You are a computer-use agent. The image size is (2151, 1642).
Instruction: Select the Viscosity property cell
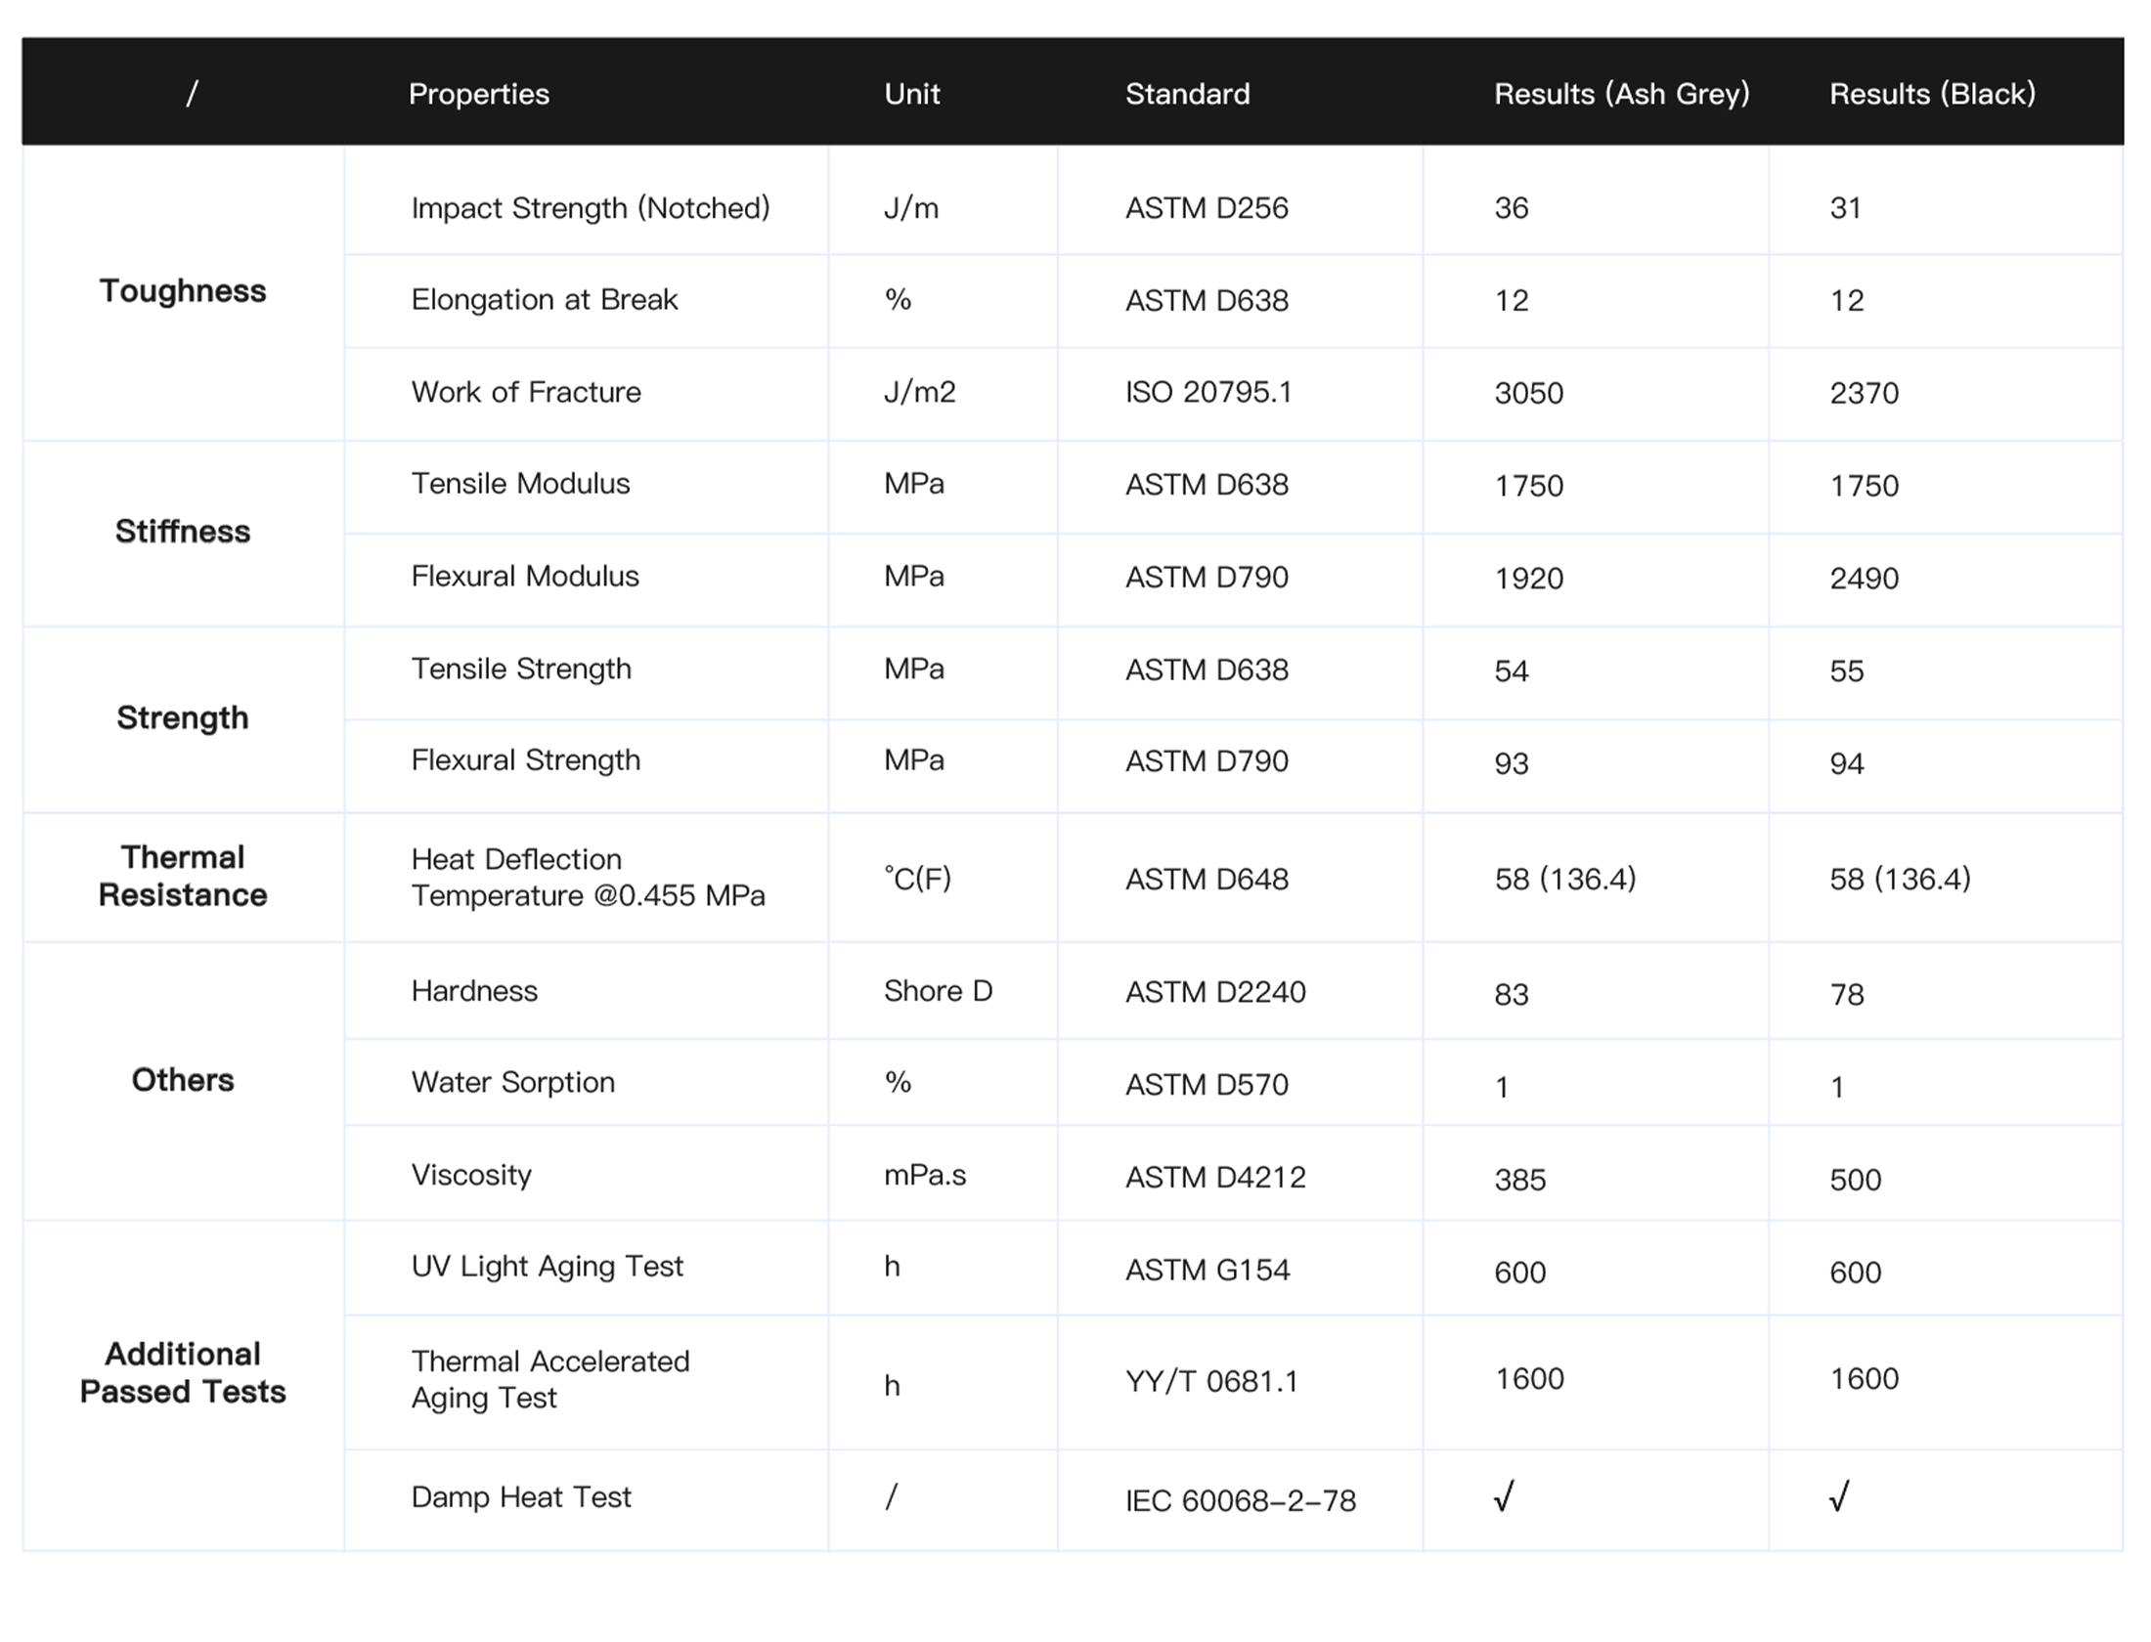click(x=471, y=1175)
